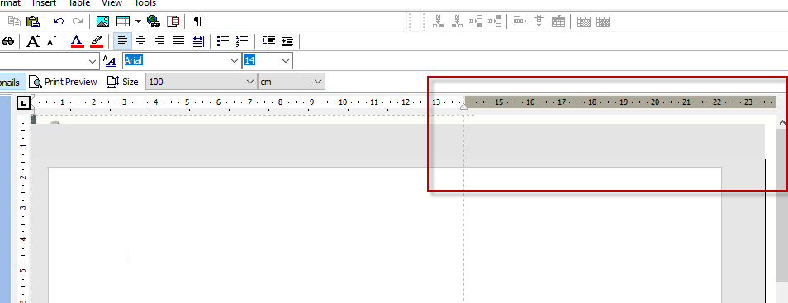Create a bulleted list
The height and width of the screenshot is (303, 788).
[223, 41]
